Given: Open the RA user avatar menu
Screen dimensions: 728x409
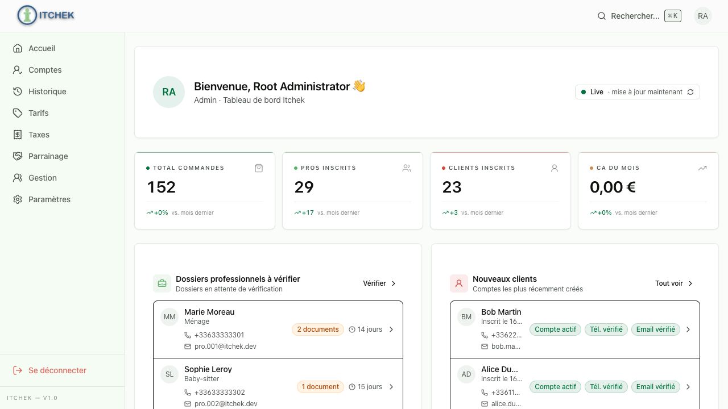Looking at the screenshot, I should coord(703,16).
